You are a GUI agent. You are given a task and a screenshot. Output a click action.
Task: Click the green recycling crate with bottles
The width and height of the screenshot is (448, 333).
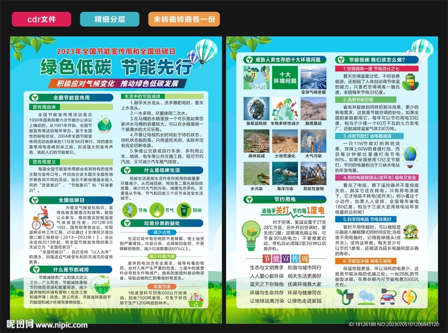pyautogui.click(x=196, y=300)
